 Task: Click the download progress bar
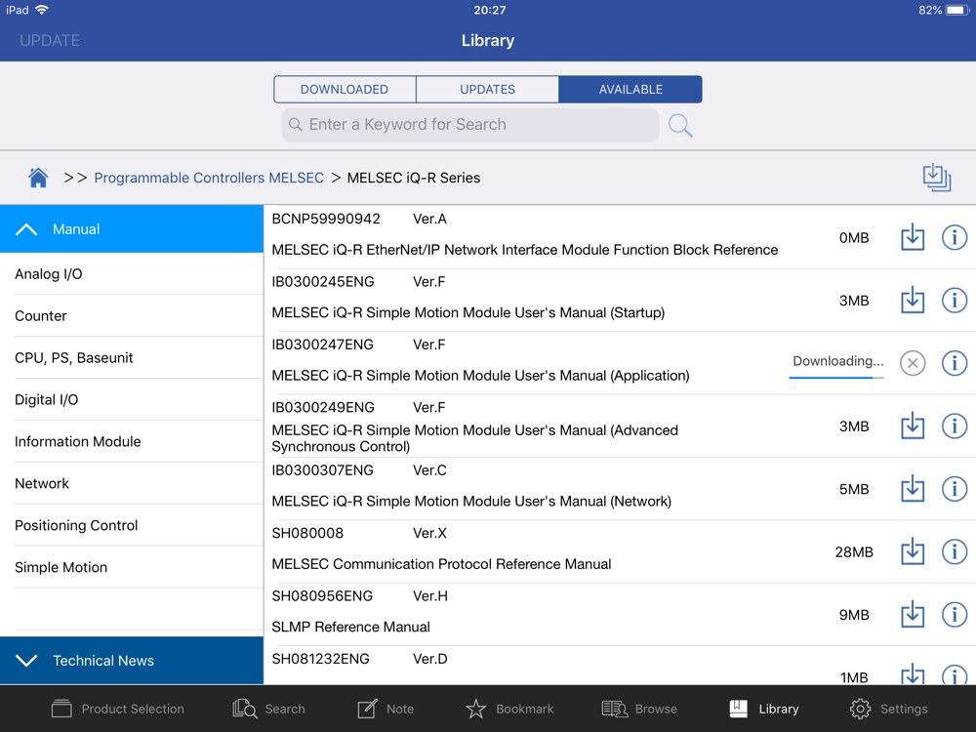836,378
